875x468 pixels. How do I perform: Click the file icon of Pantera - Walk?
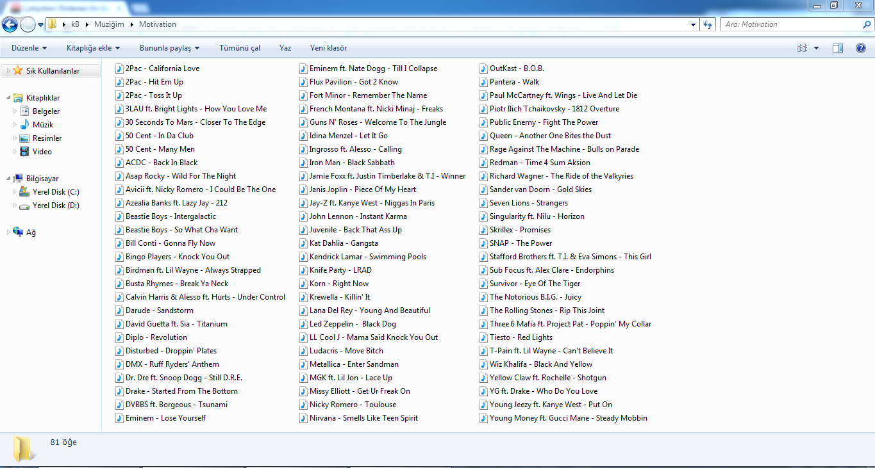click(x=484, y=82)
